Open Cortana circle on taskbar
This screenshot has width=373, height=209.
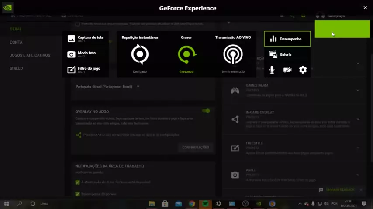tap(33, 203)
